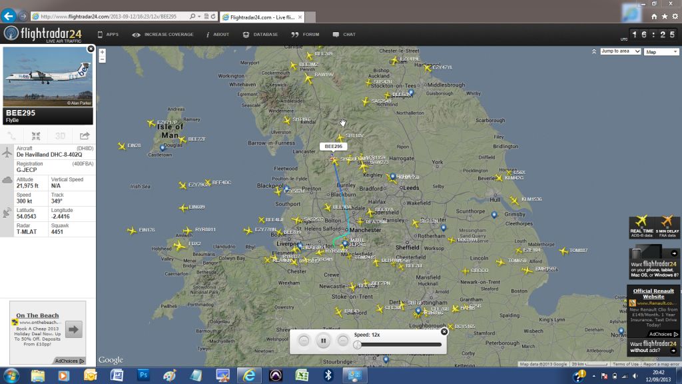Expand the Jump to area dropdown
The image size is (682, 384).
click(621, 51)
